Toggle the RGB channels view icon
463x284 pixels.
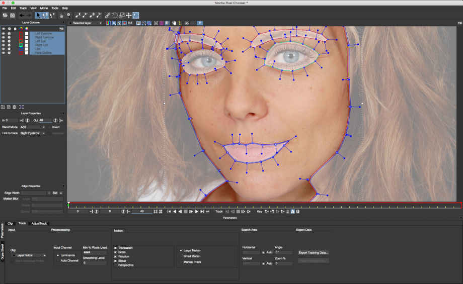(108, 23)
